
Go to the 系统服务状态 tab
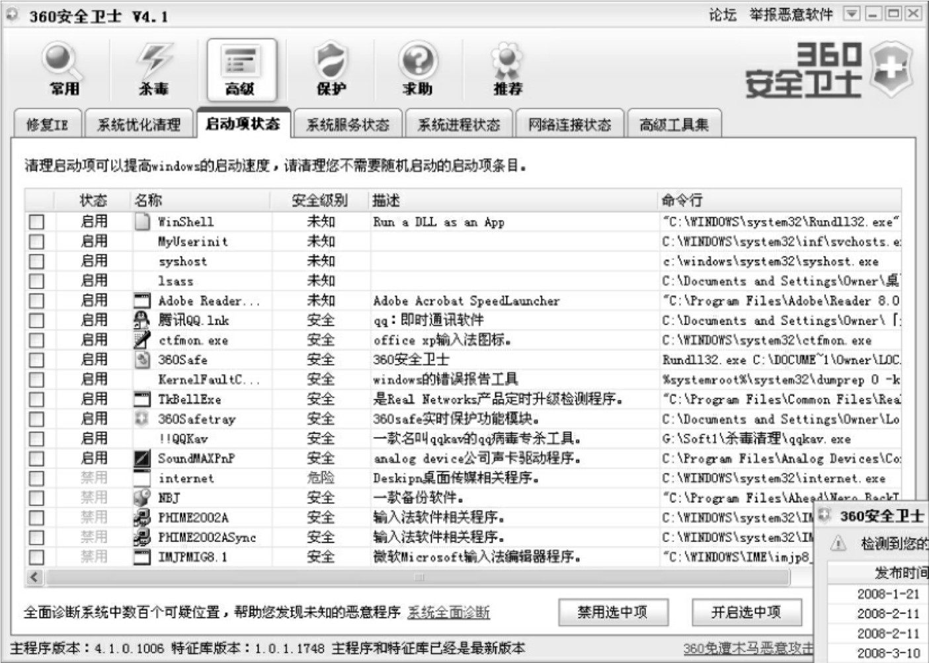click(x=348, y=124)
